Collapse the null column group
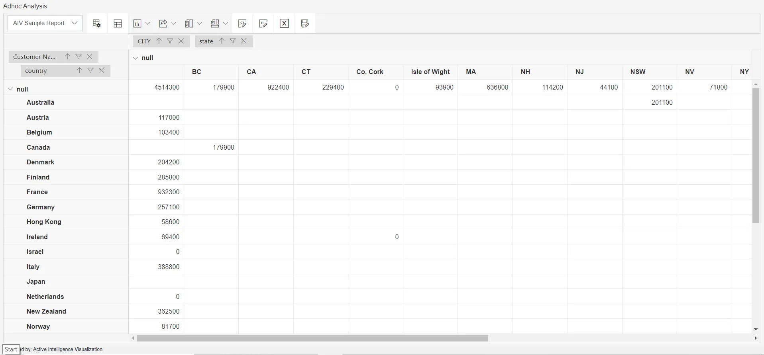 (x=136, y=58)
